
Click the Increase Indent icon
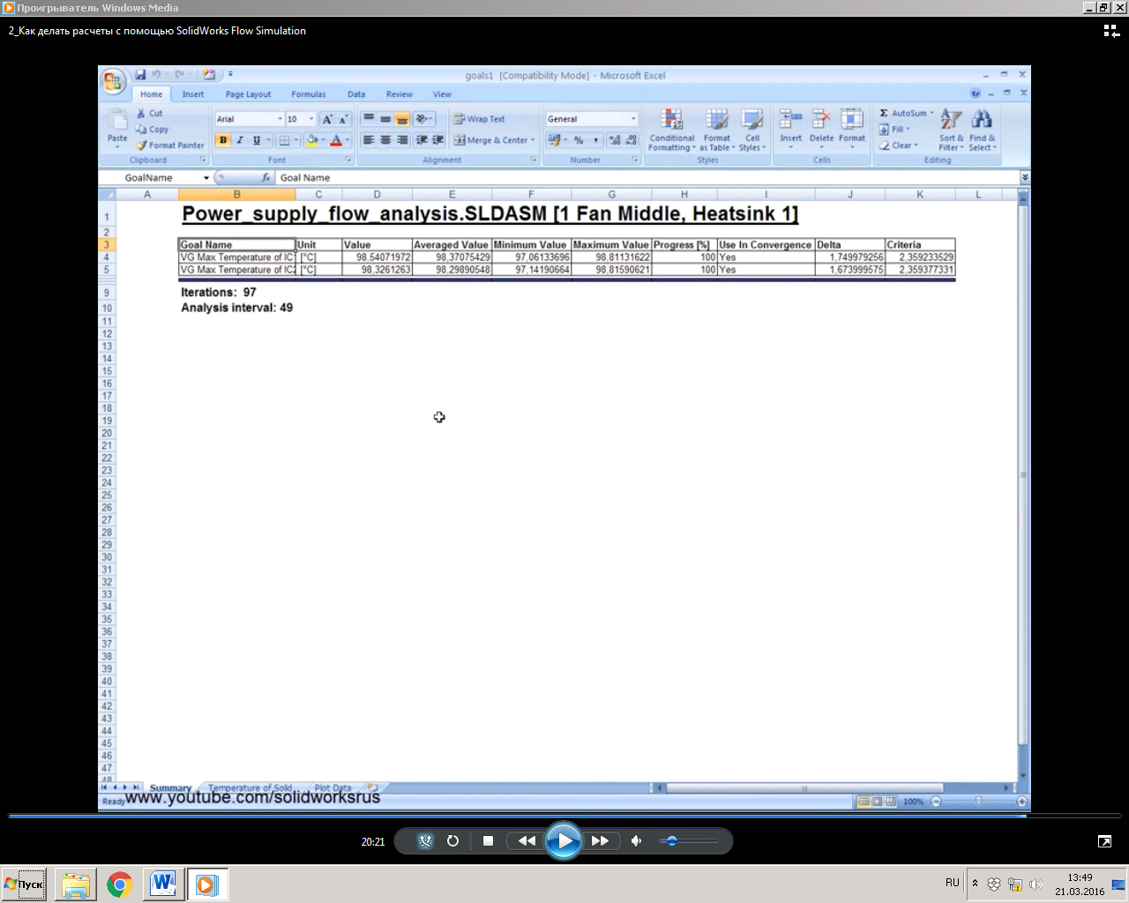coord(437,140)
